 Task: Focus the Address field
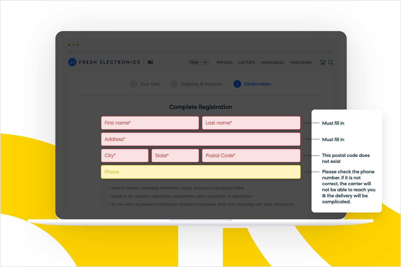[201, 139]
